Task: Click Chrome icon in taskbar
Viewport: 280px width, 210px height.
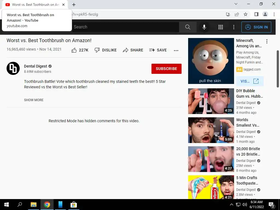Action: point(47,205)
